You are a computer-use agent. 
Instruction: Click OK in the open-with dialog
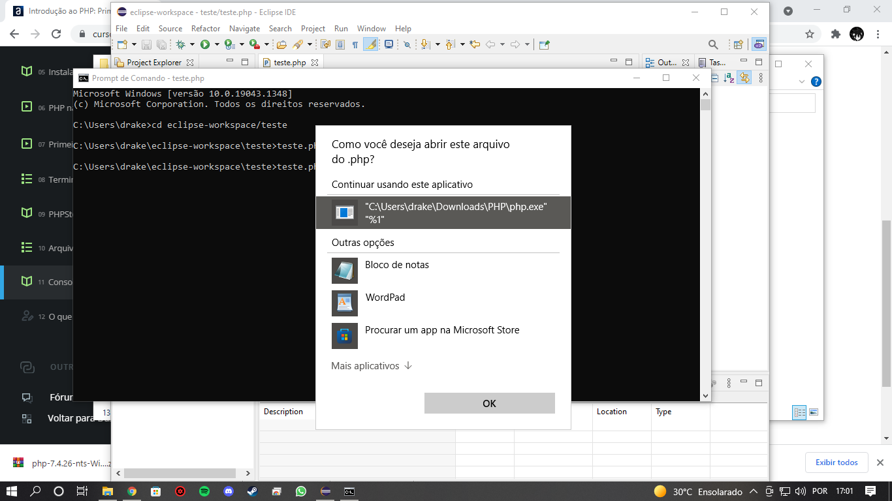pos(489,403)
